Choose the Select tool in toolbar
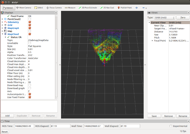 point(39,8)
